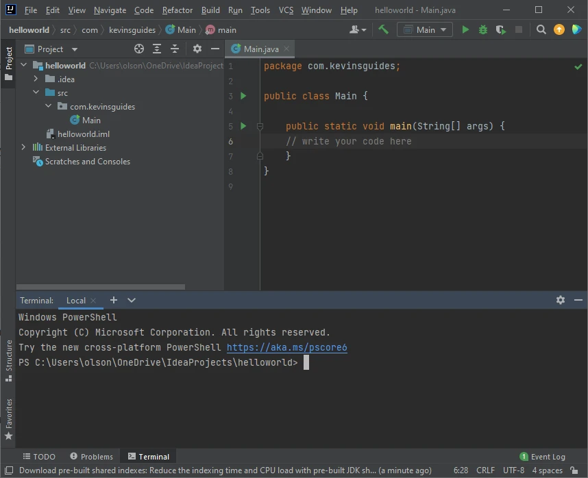Open the Main run configuration dropdown

tap(424, 29)
